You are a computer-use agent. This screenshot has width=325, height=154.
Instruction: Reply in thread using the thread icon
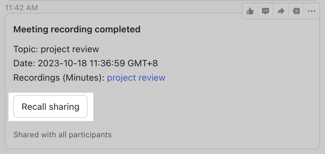click(x=296, y=11)
